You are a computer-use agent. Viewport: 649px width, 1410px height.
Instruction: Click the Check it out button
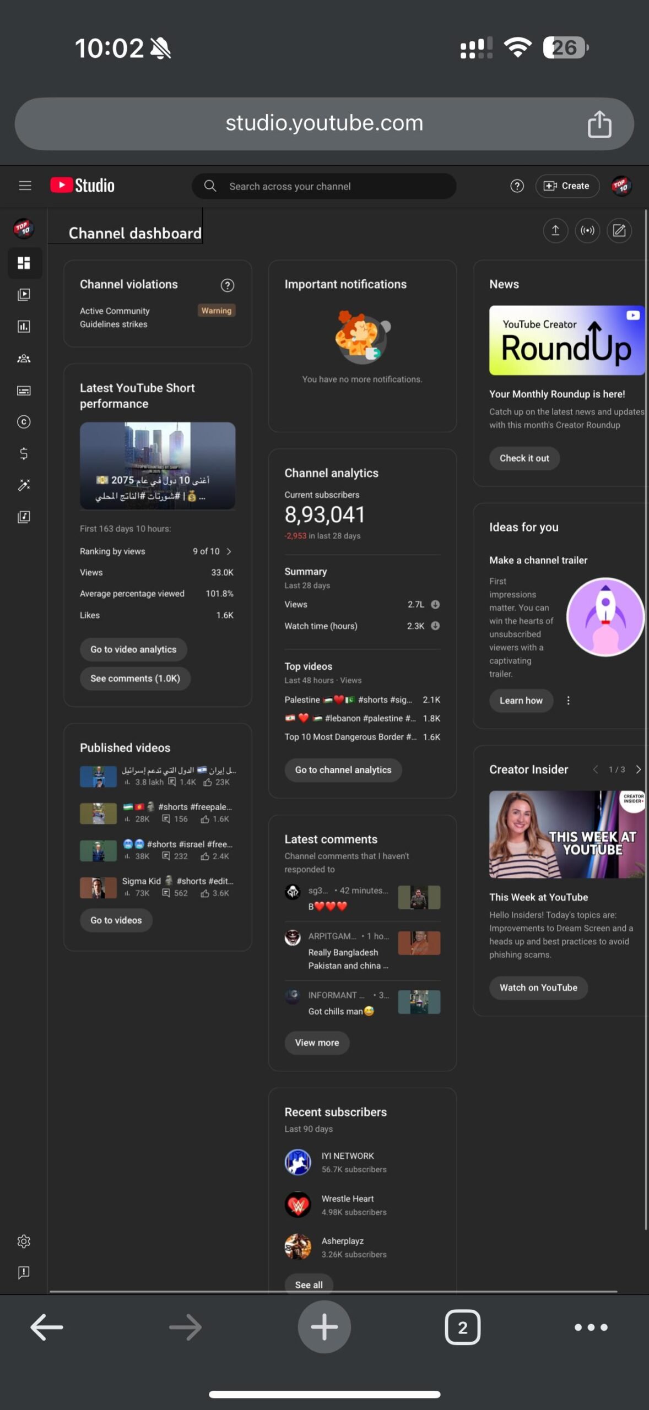point(524,458)
